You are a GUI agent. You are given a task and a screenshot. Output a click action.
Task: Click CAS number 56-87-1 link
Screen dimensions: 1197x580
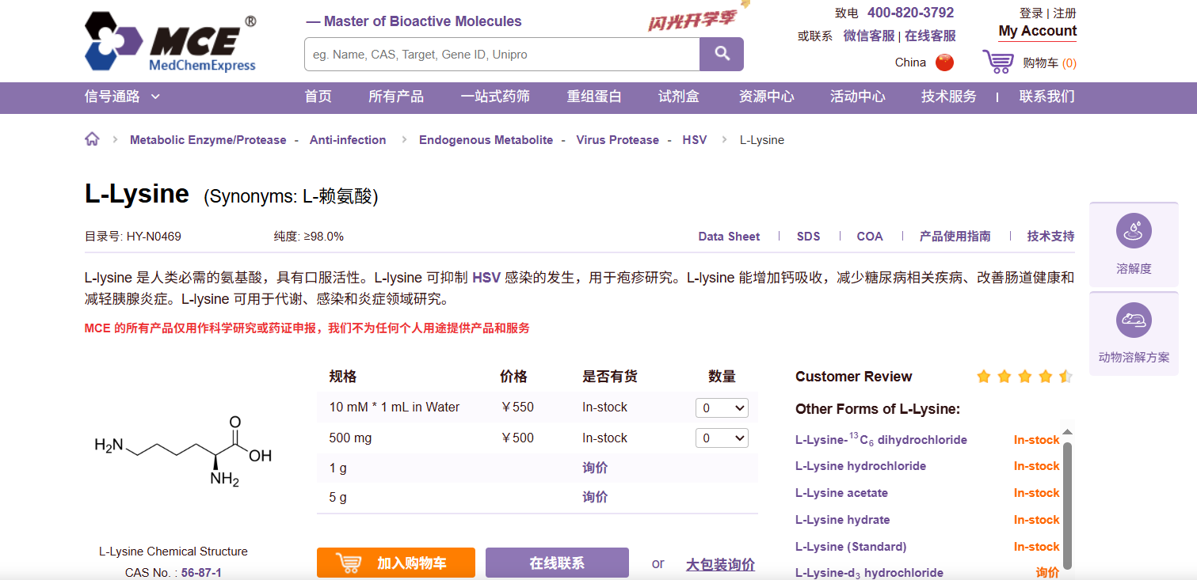coord(201,573)
